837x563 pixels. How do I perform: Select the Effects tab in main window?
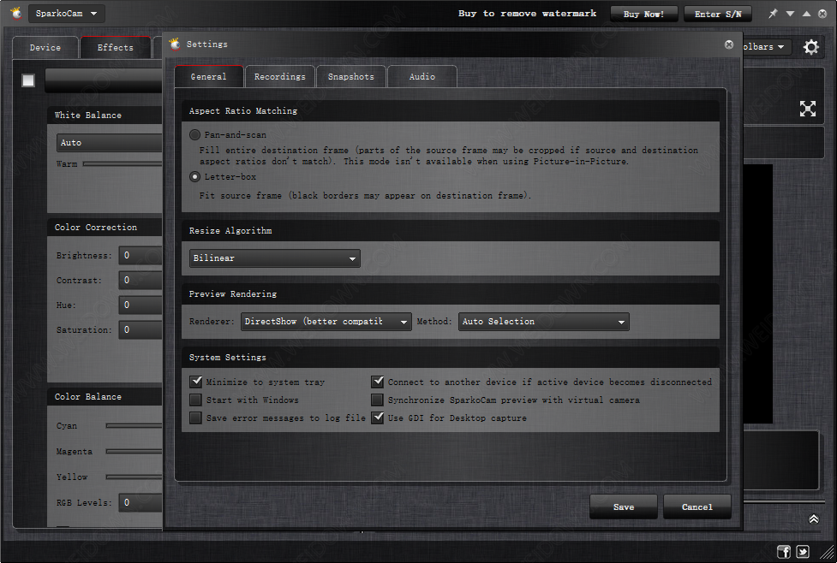click(x=116, y=47)
